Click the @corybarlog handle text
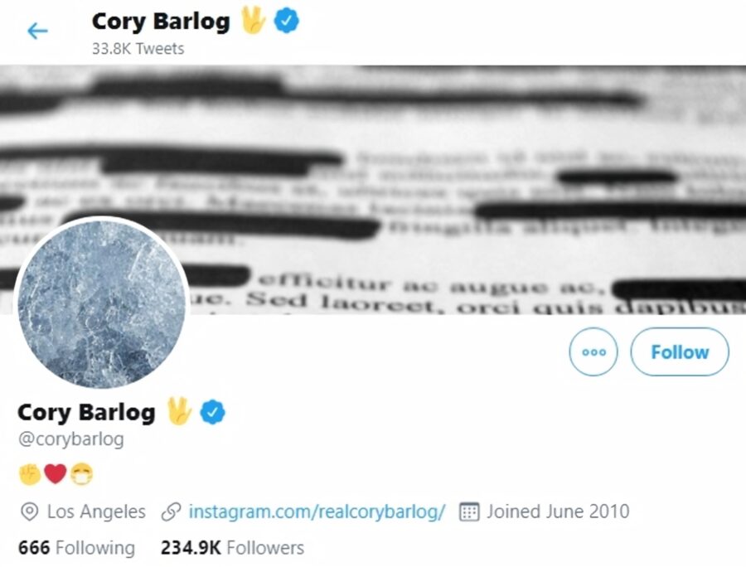 click(x=71, y=439)
